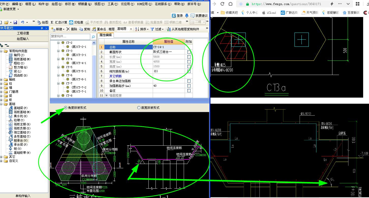The image size is (369, 198).
Task: Expand the 轴线 folder in navigation
Action: click(x=2, y=80)
